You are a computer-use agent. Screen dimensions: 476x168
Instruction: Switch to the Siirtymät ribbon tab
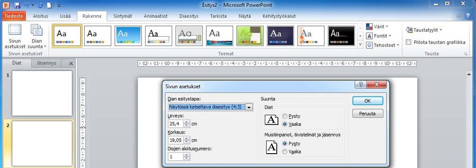[123, 16]
